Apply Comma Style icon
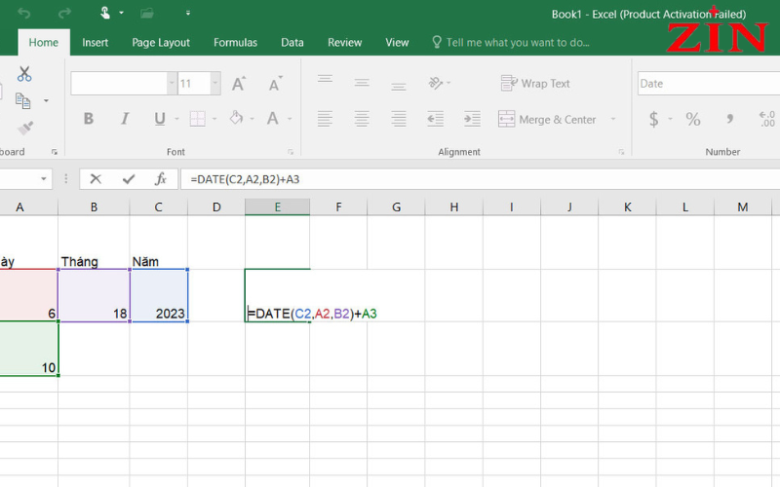This screenshot has width=780, height=487. [x=729, y=119]
